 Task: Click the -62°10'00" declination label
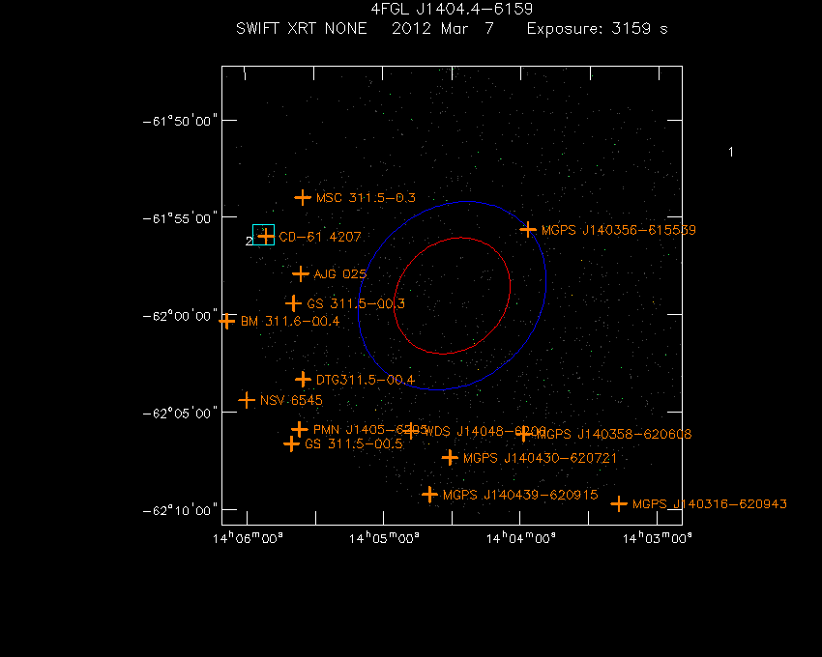[180, 510]
